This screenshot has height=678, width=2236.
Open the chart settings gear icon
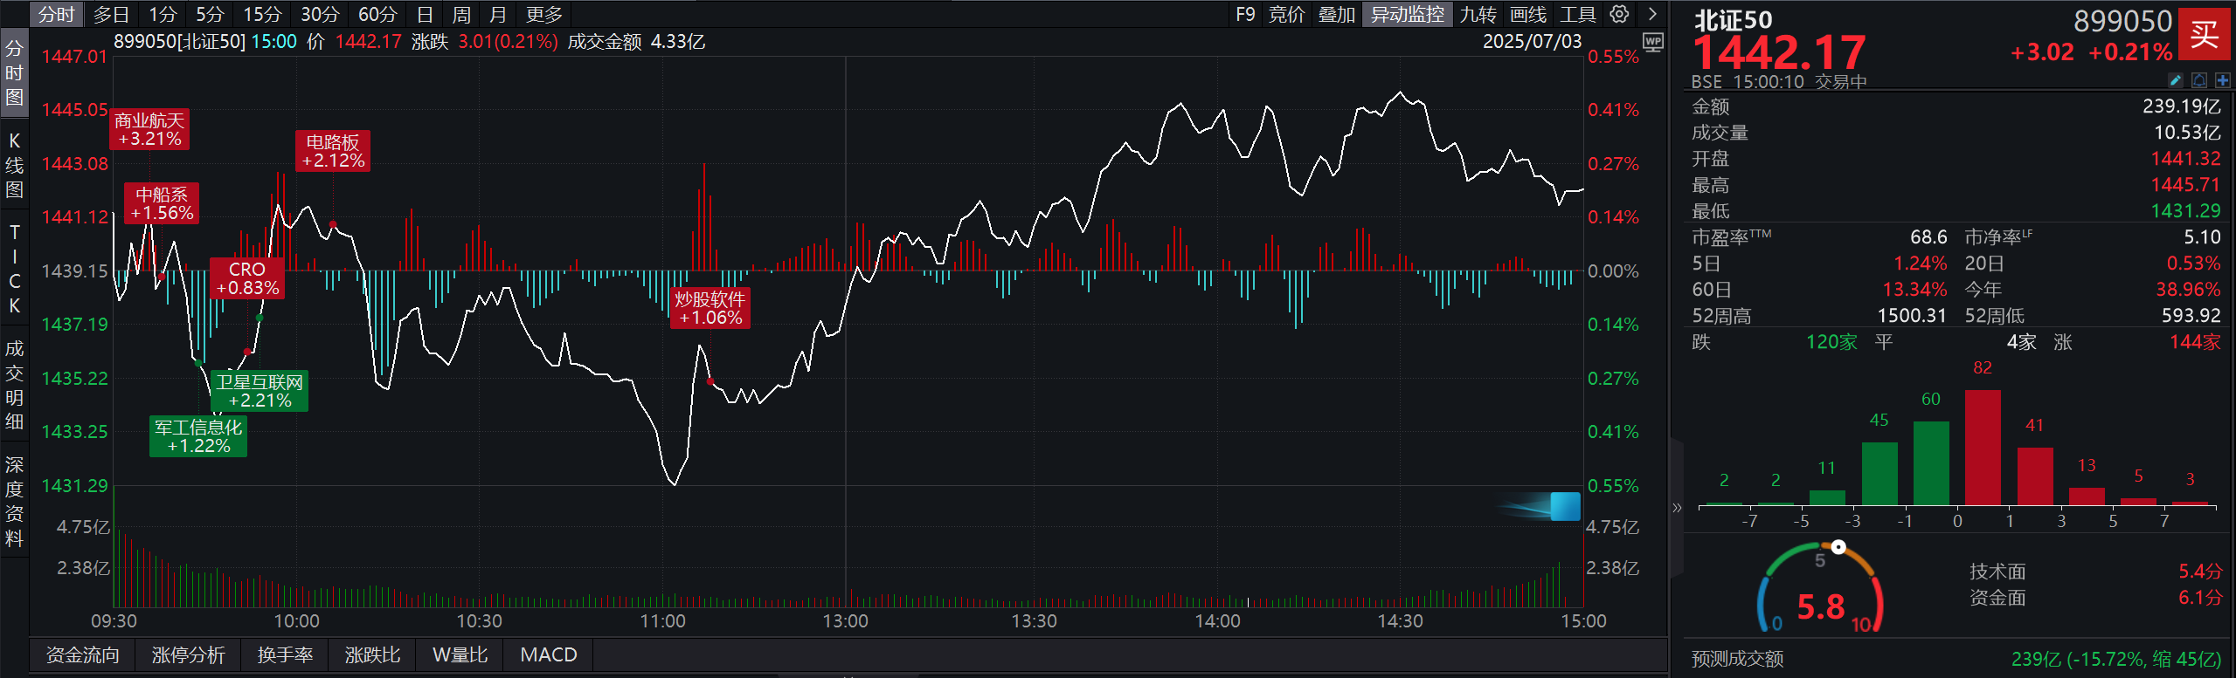point(1619,14)
